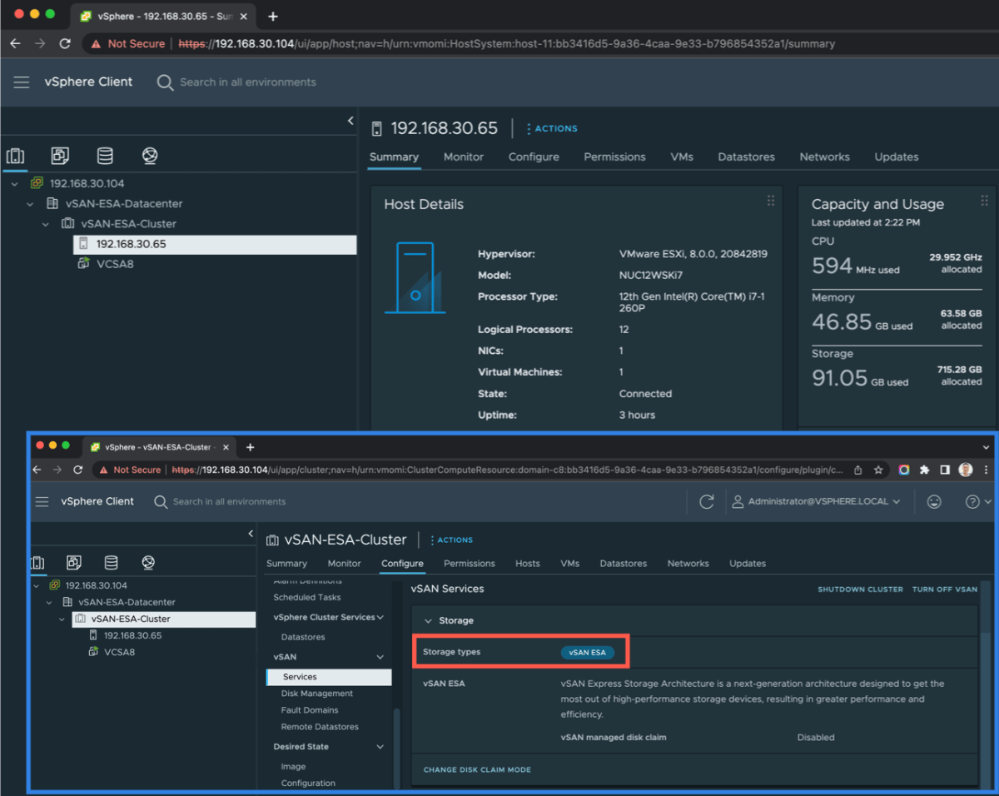
Task: Switch to the Monitor tab for host 192.168.30.65
Action: [x=464, y=157]
